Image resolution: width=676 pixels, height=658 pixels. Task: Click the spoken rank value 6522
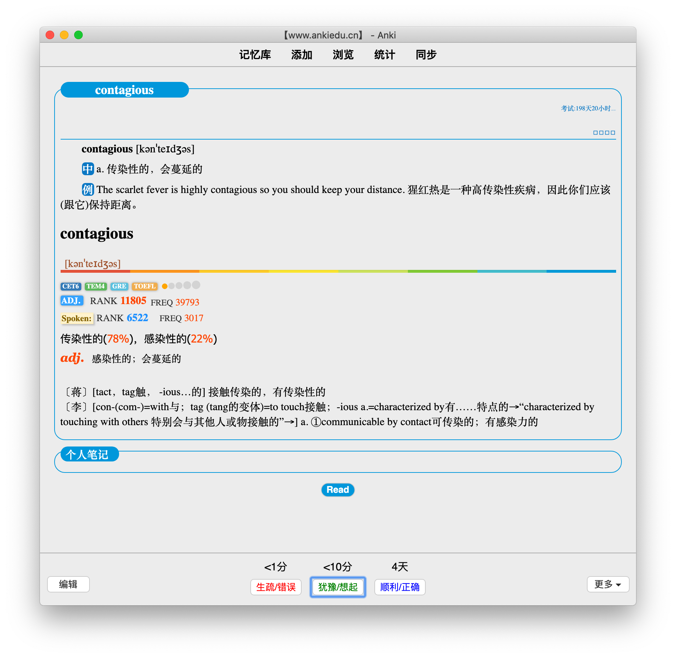[137, 318]
